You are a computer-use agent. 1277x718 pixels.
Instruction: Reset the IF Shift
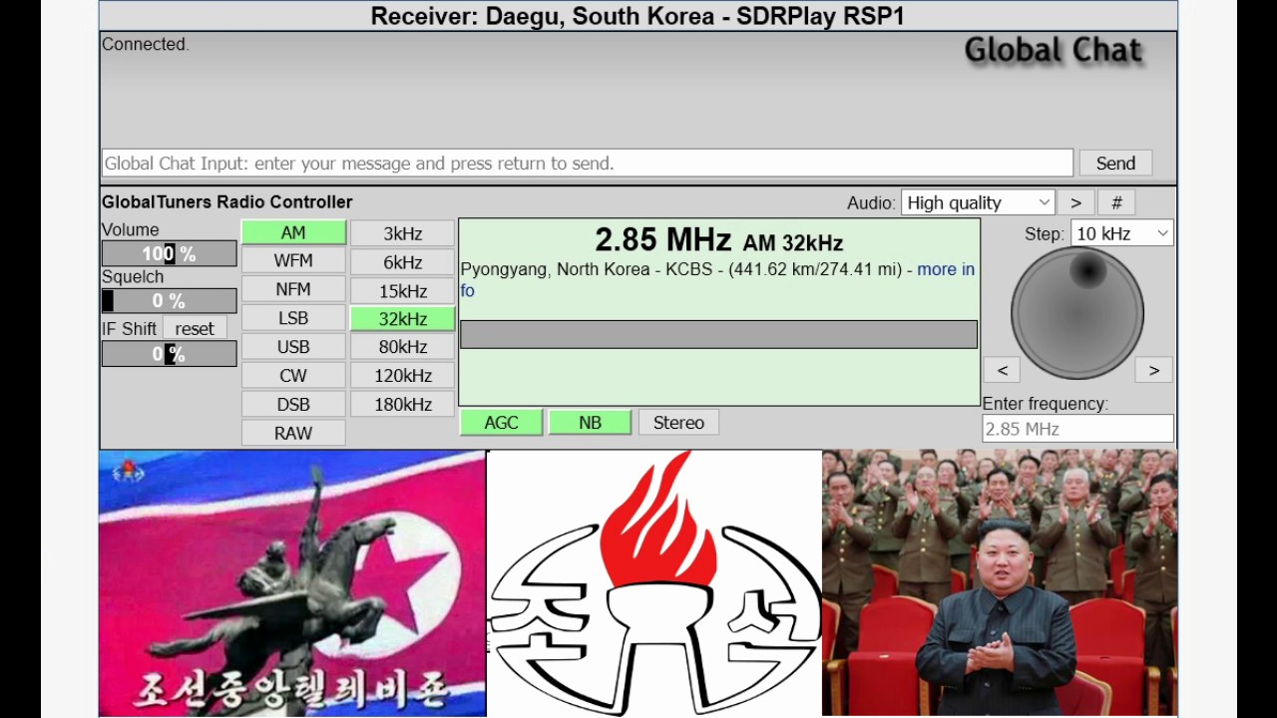click(x=195, y=328)
